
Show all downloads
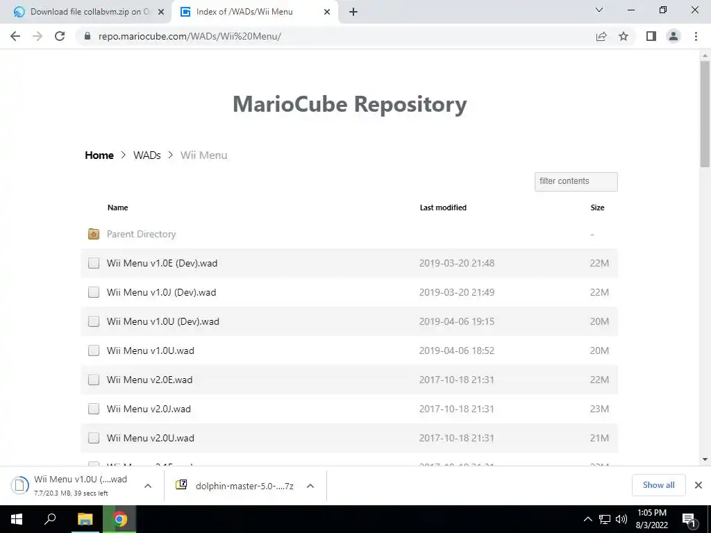658,485
